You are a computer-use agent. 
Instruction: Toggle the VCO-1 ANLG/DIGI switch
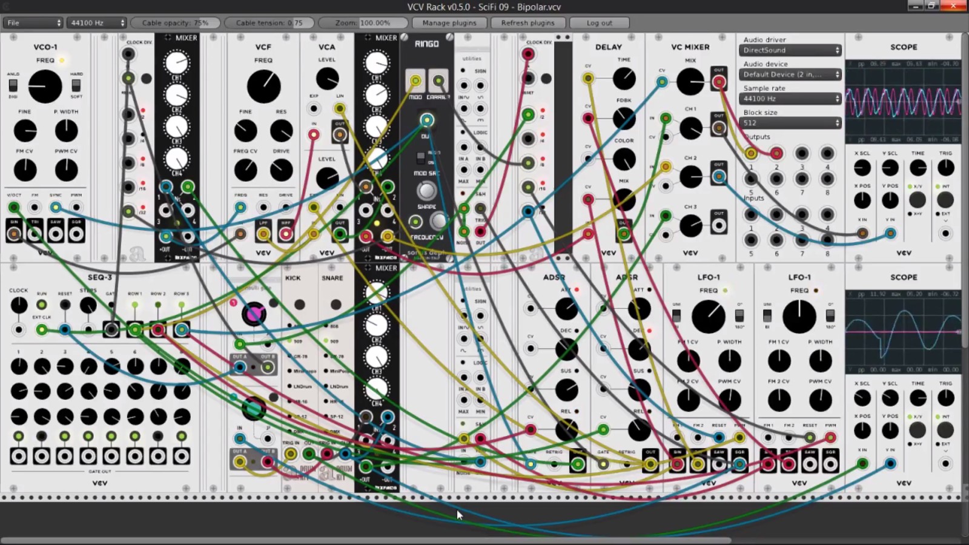[x=13, y=85]
